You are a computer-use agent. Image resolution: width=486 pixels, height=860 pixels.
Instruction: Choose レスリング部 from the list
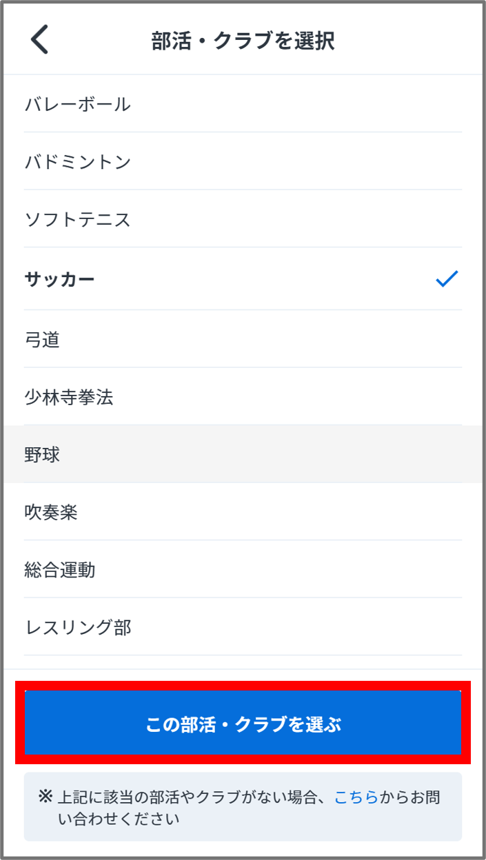point(77,628)
